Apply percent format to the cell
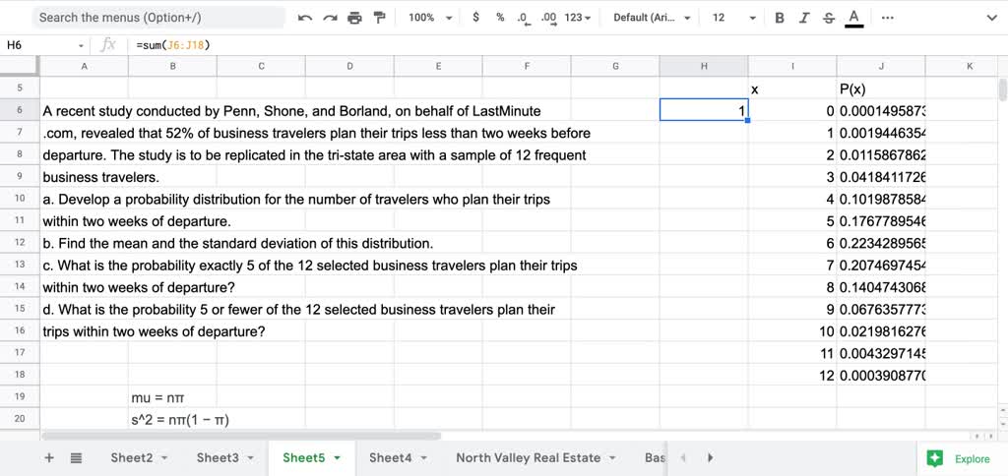1008x476 pixels. point(500,18)
